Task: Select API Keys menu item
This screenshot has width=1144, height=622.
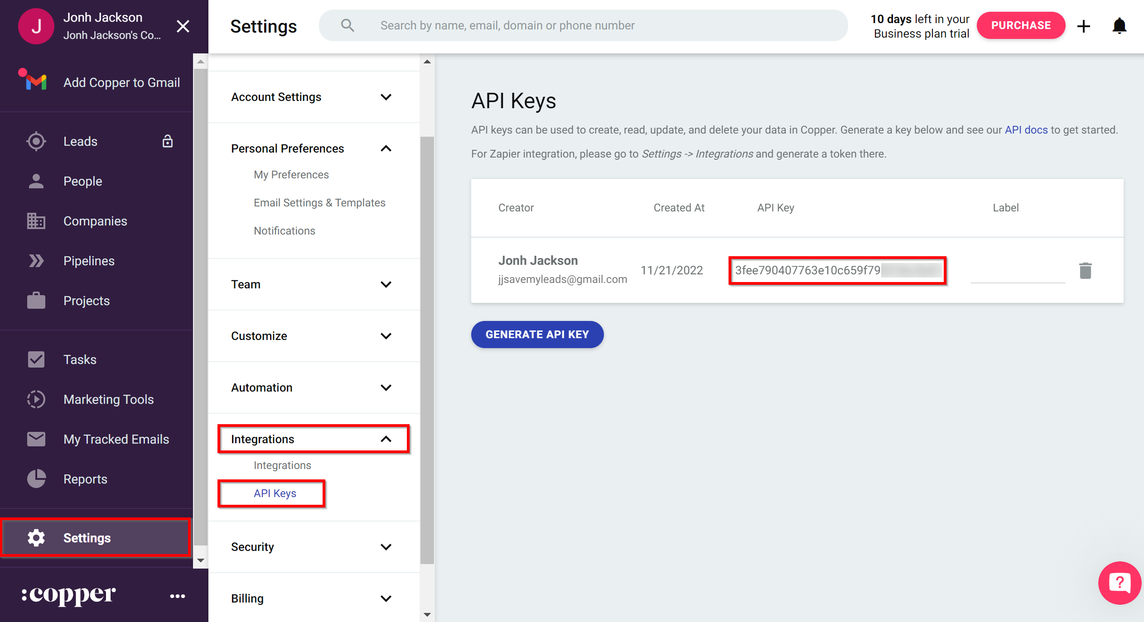Action: pyautogui.click(x=275, y=493)
